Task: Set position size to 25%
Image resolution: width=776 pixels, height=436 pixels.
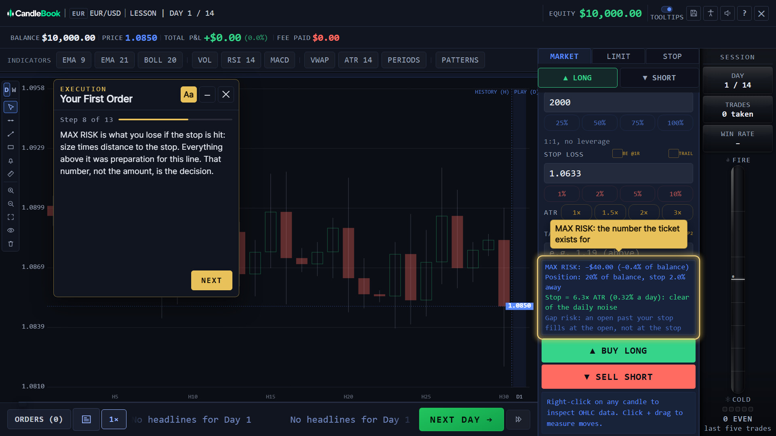Action: pos(562,123)
